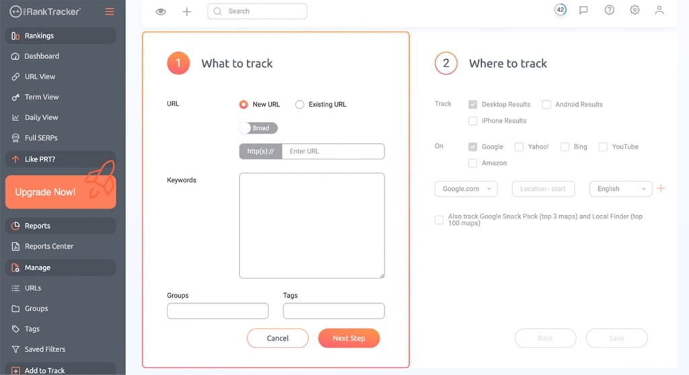The width and height of the screenshot is (689, 375).
Task: Click the Tags input field
Action: [x=334, y=311]
